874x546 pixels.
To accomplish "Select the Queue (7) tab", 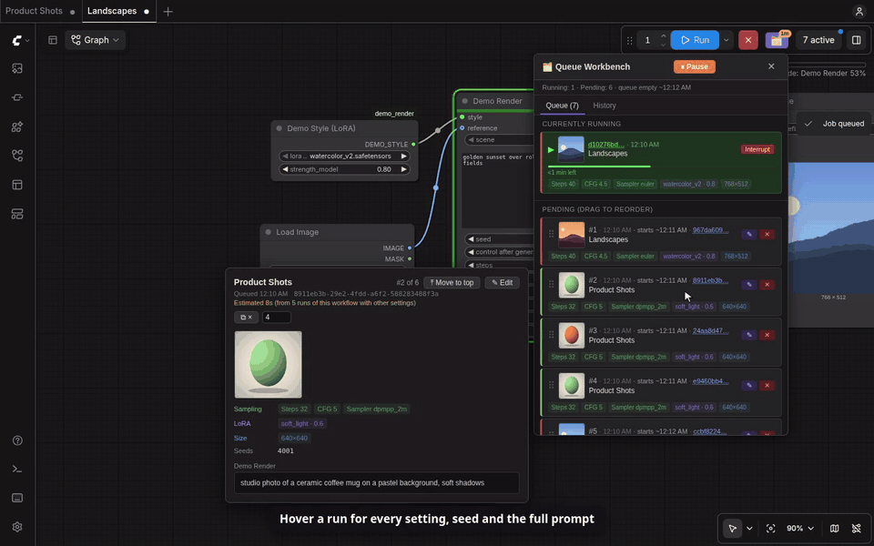I will [562, 106].
